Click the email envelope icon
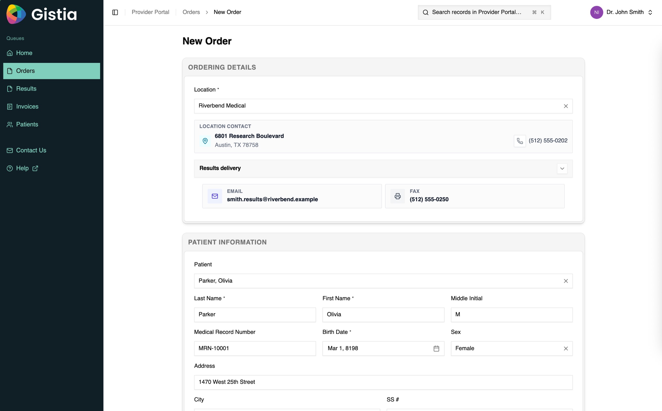Screen dimensions: 662x411 coord(215,196)
